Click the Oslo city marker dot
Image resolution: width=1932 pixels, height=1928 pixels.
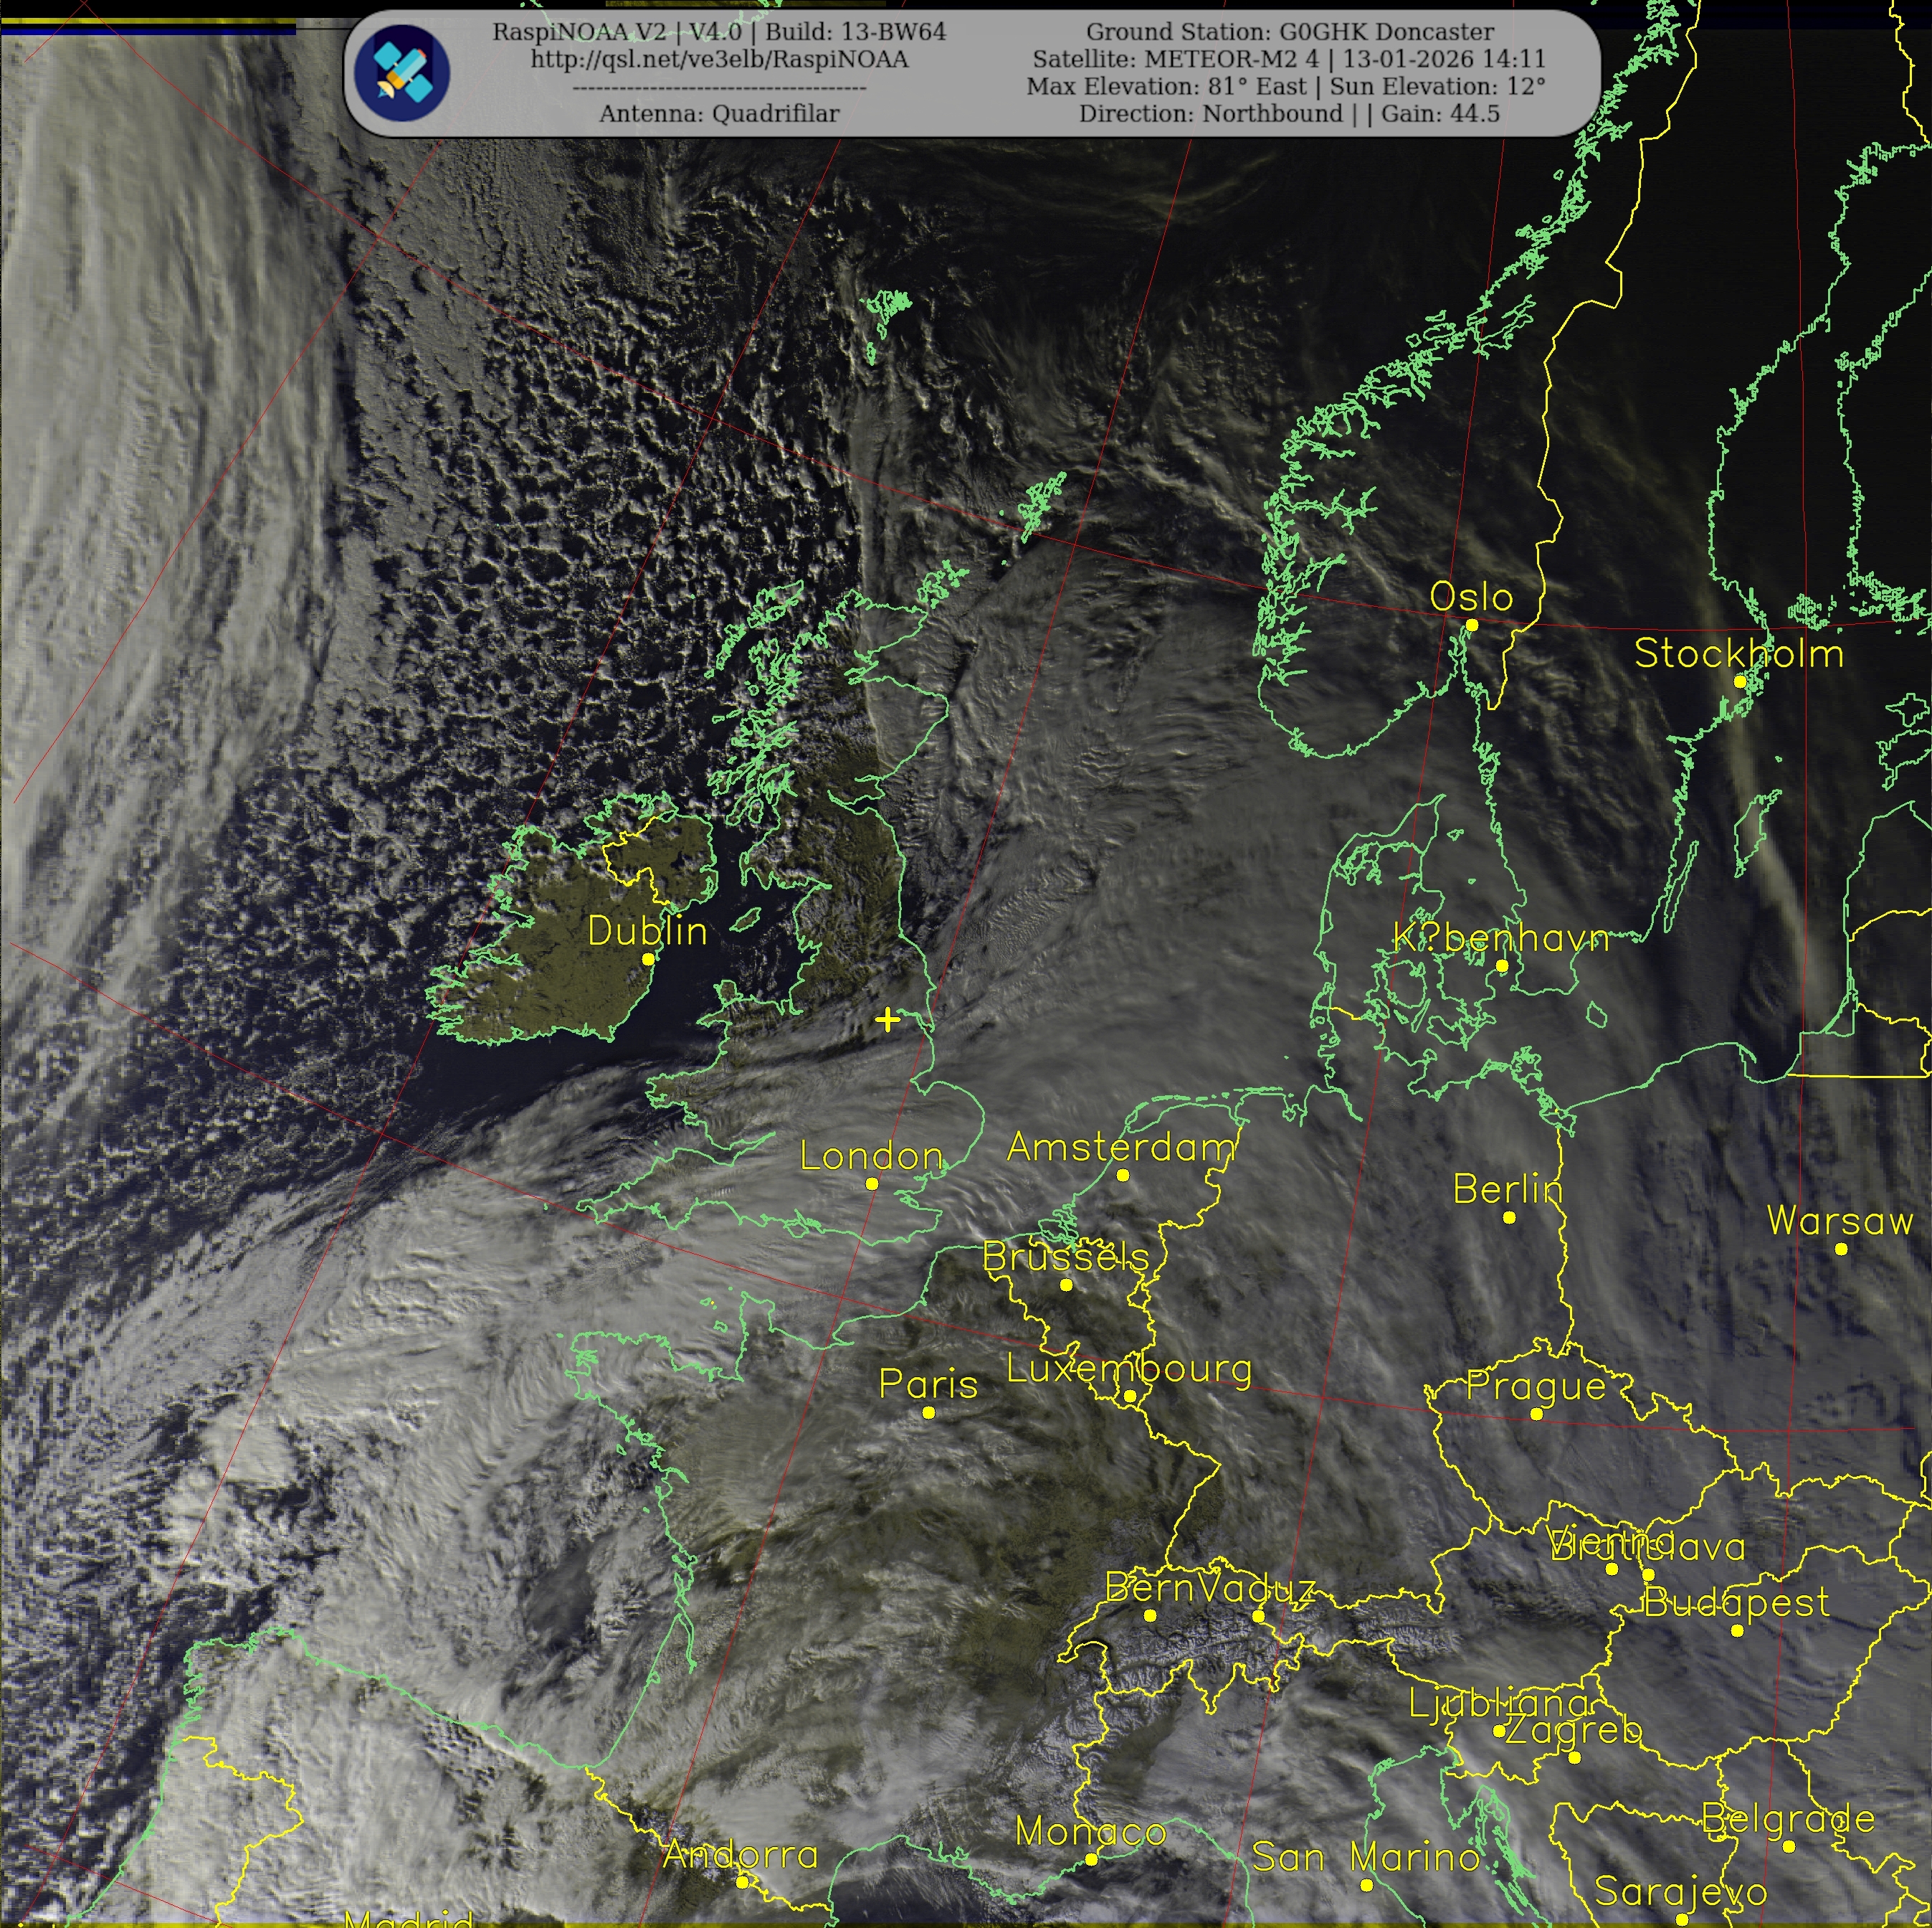(1472, 625)
